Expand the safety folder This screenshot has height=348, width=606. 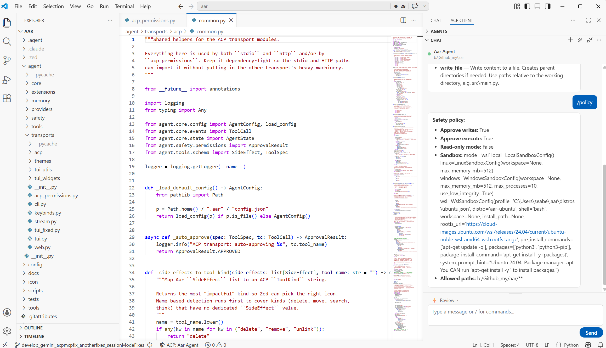pyautogui.click(x=38, y=118)
